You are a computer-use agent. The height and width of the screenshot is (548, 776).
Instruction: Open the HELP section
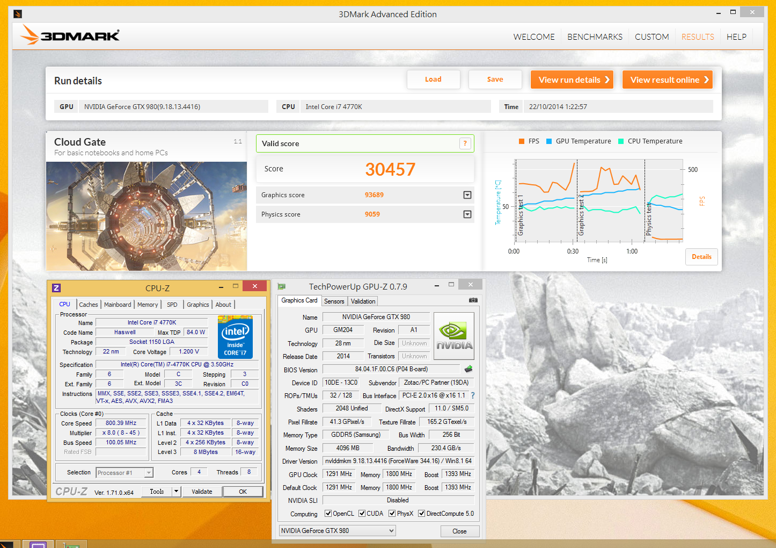(x=736, y=37)
